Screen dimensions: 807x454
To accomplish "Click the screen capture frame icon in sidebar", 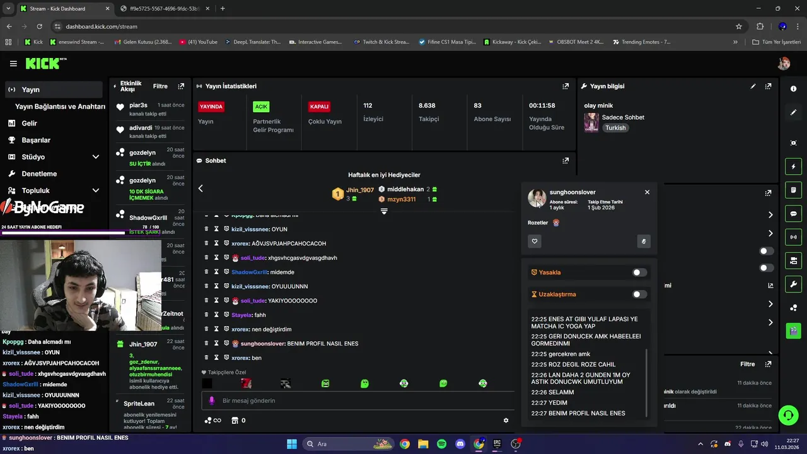I will (793, 143).
